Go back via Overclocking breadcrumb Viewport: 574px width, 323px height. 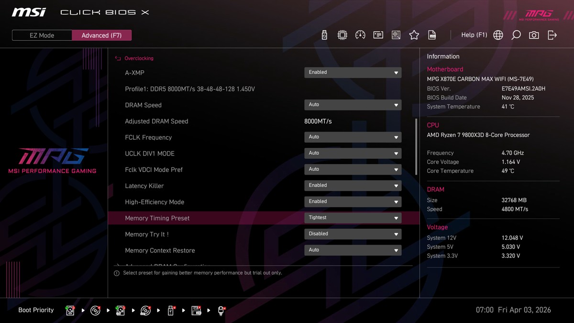[x=138, y=58]
